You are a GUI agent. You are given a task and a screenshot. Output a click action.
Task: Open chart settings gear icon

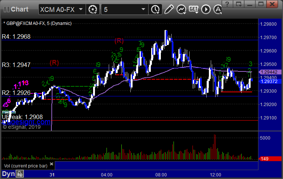93,9
